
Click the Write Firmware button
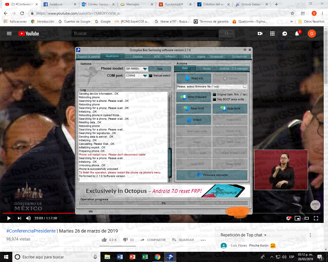pos(193,97)
